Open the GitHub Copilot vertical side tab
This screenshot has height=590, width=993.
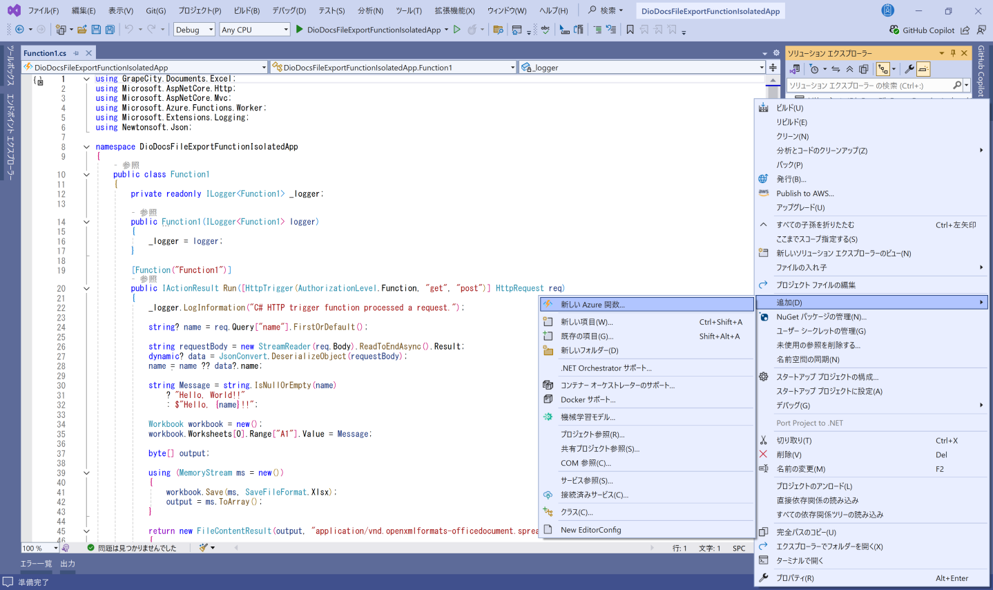981,70
